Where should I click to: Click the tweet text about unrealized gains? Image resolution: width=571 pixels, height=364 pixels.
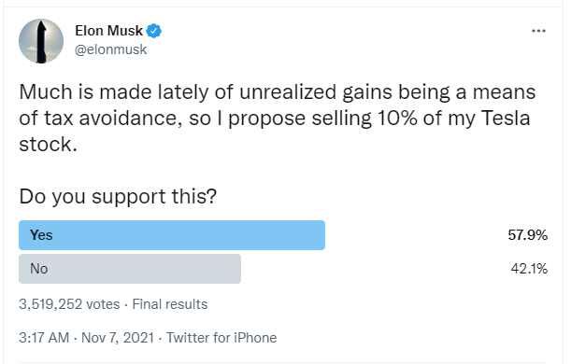point(278,119)
